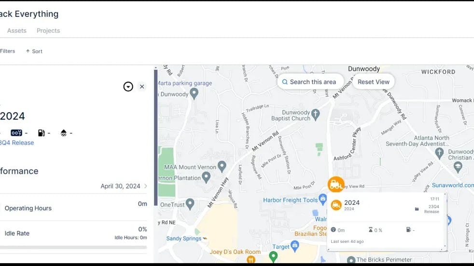Select the Idle Rate row

[73, 233]
